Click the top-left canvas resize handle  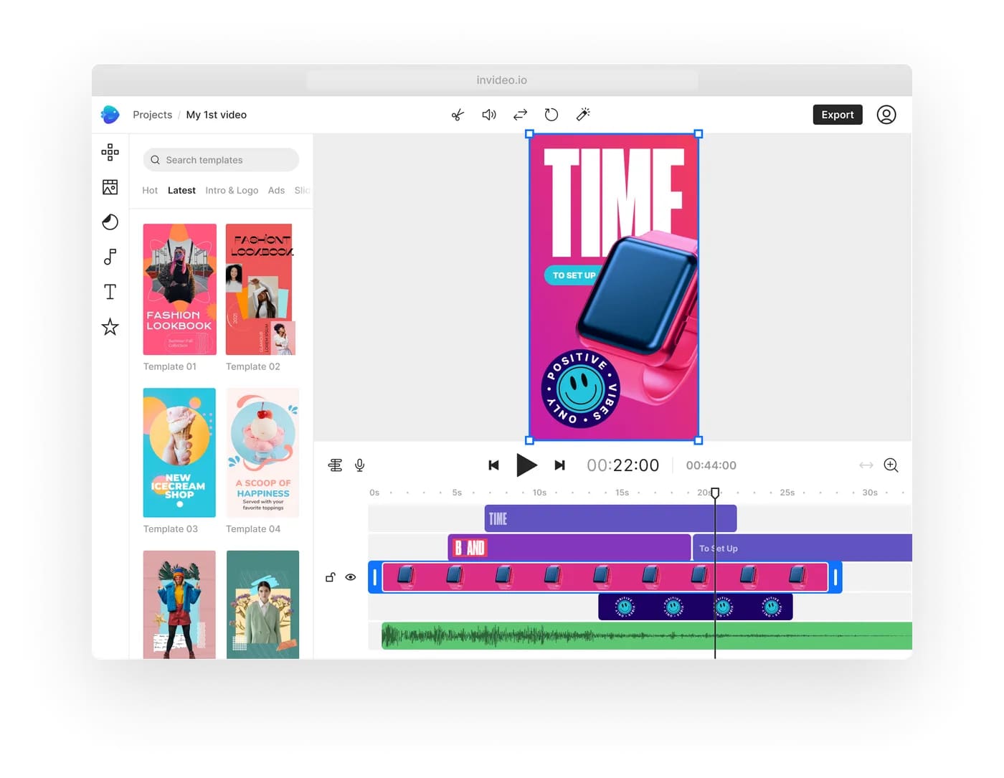[529, 134]
